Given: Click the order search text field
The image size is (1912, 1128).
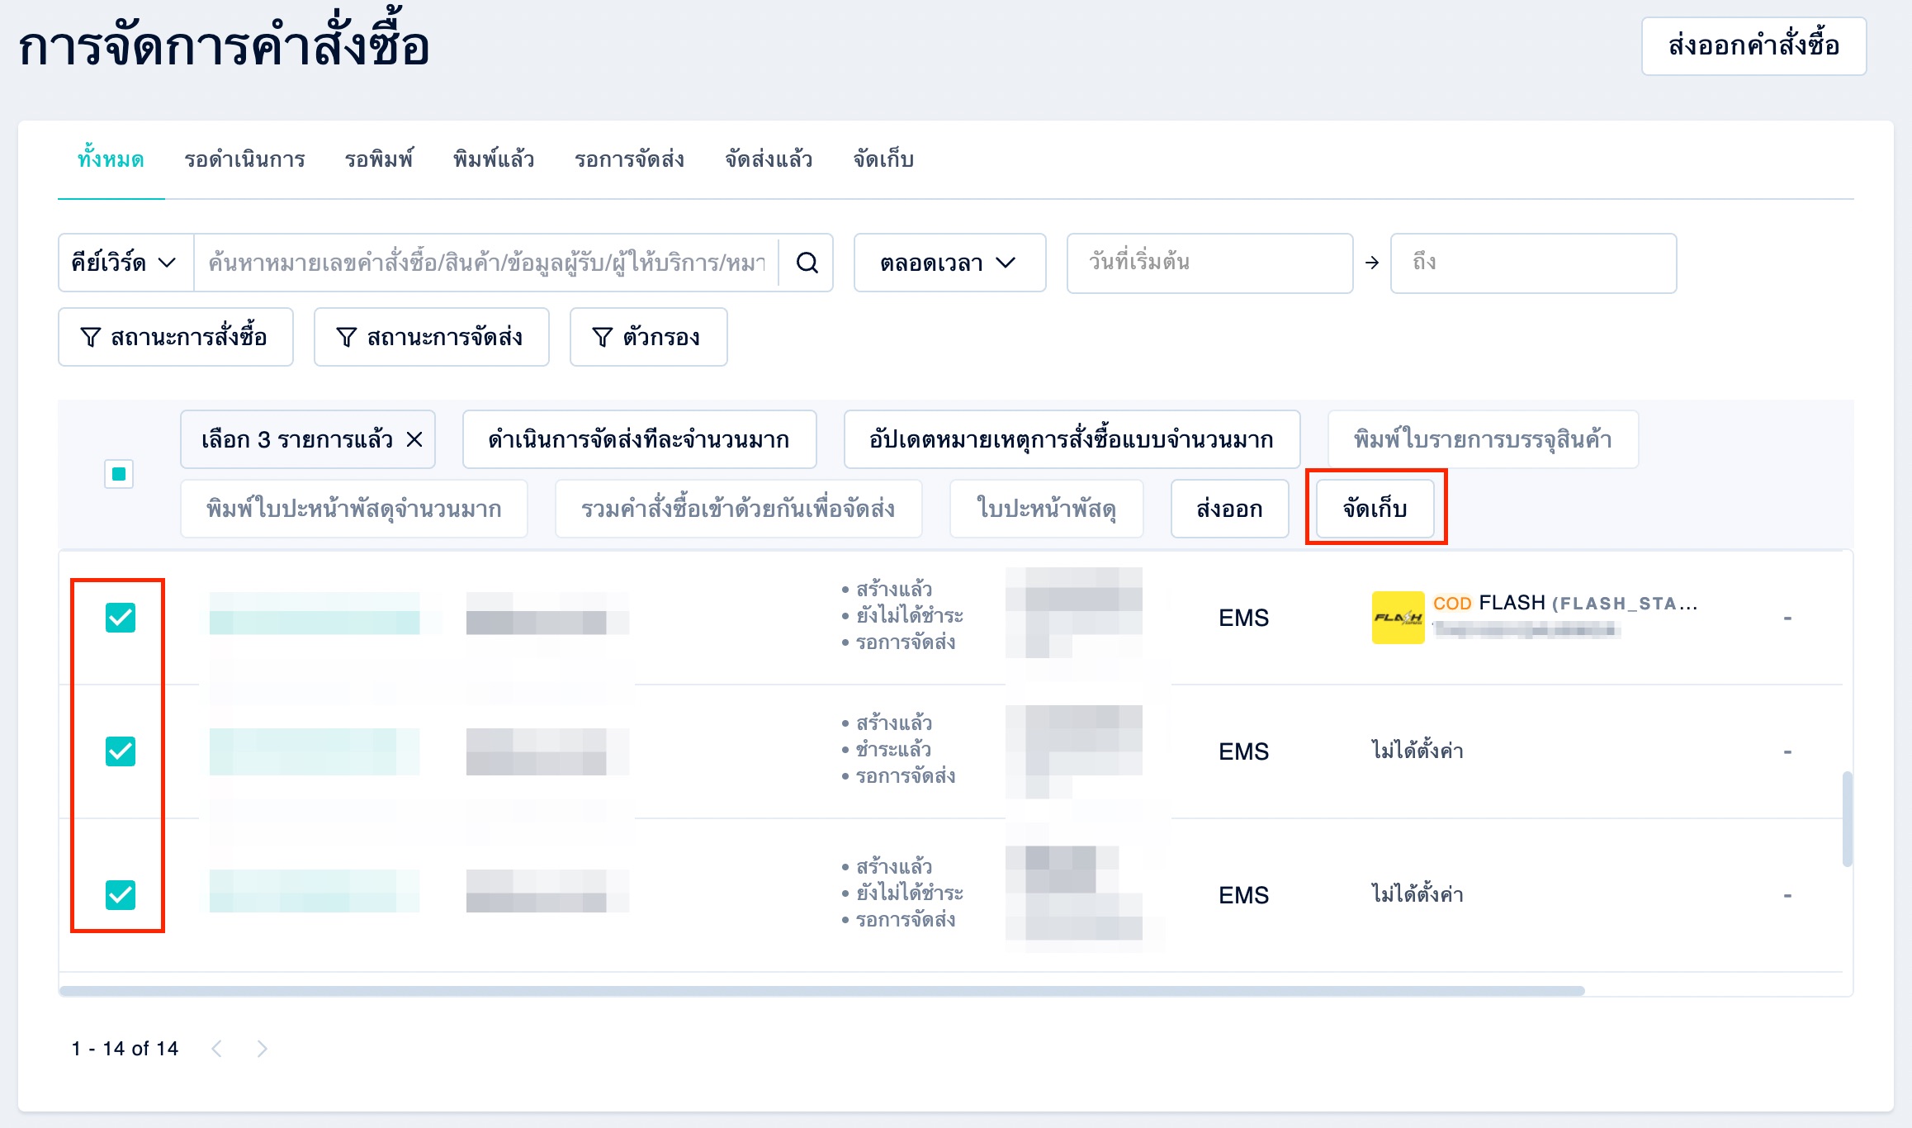Looking at the screenshot, I should [486, 263].
